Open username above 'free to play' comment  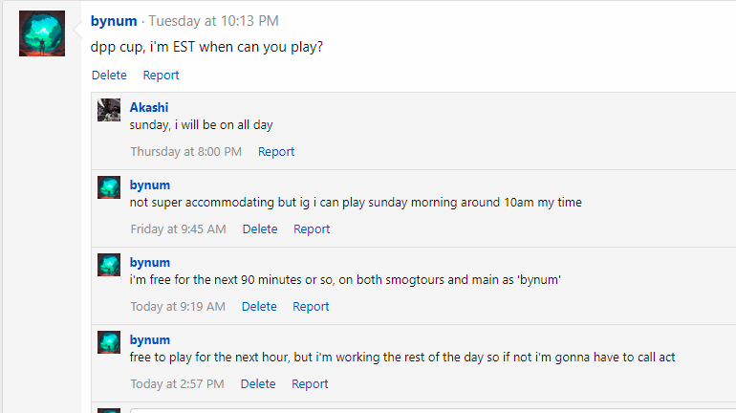coord(150,339)
